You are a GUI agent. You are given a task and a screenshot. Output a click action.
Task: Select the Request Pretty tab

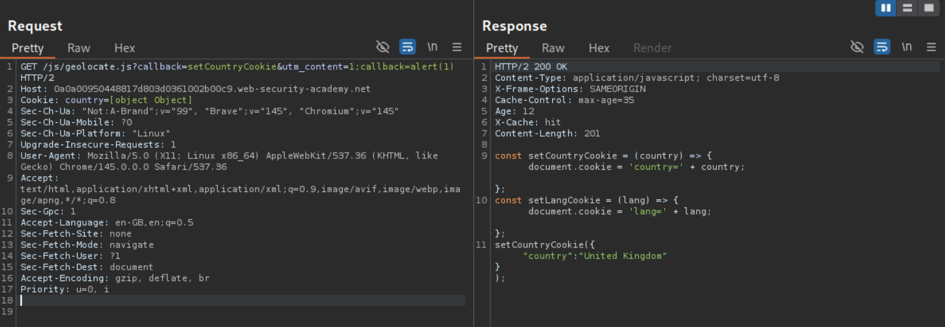27,48
